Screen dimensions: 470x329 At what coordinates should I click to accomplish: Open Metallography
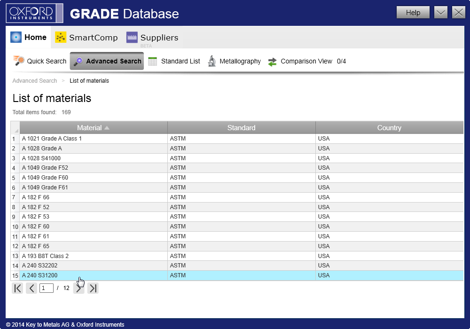(234, 61)
